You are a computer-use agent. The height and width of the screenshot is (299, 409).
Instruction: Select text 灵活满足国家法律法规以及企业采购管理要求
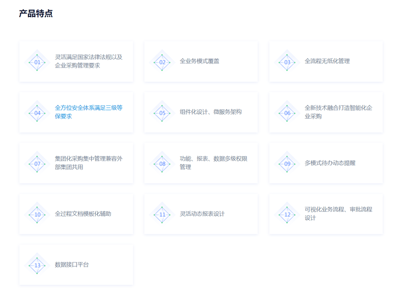click(x=88, y=61)
